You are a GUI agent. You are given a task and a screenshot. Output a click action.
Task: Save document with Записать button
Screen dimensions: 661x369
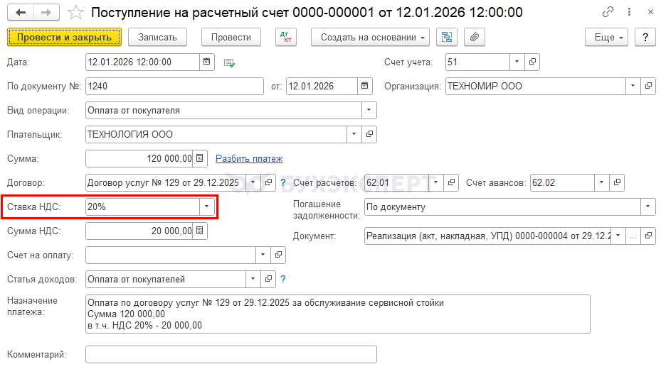pos(157,37)
